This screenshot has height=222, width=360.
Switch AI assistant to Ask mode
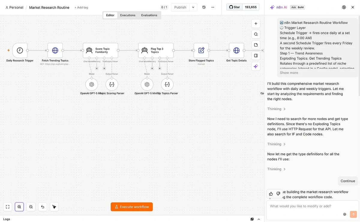293,7
